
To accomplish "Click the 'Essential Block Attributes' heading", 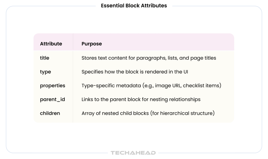I will (134, 6).
